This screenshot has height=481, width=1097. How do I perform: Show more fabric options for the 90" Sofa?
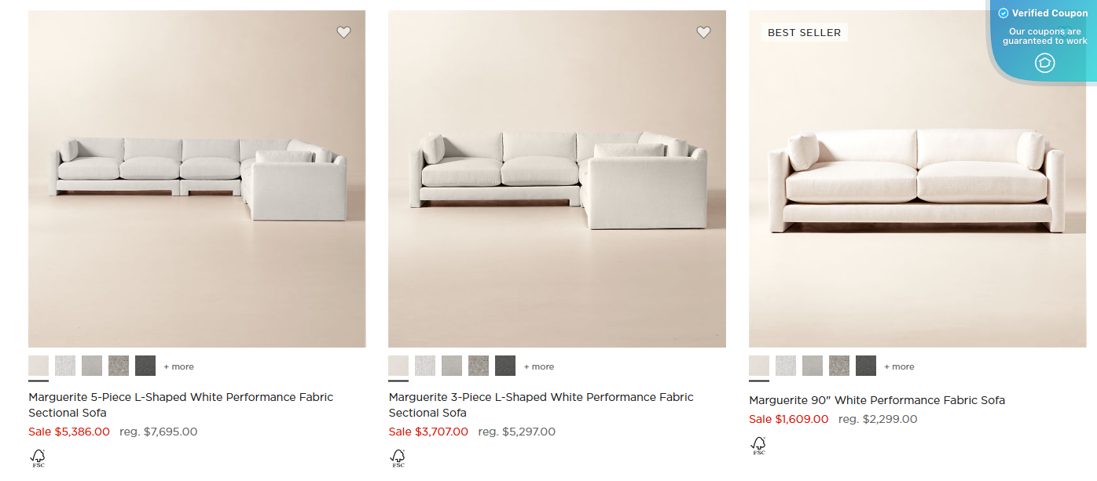[x=900, y=366]
